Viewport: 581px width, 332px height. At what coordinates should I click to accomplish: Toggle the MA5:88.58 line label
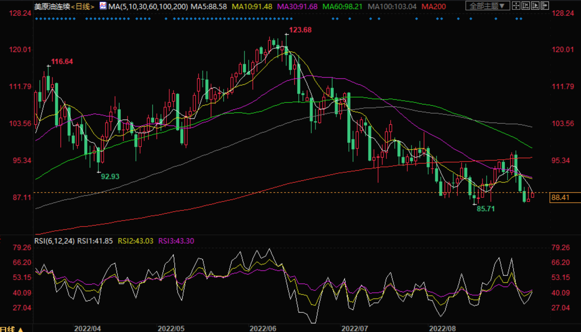(x=209, y=7)
